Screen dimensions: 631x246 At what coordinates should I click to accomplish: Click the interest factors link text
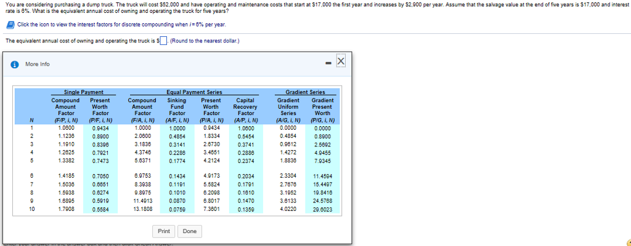[x=121, y=25]
